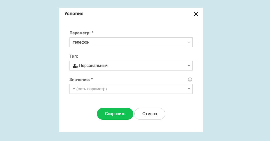
Task: Click the Отмена button
Action: [x=150, y=114]
